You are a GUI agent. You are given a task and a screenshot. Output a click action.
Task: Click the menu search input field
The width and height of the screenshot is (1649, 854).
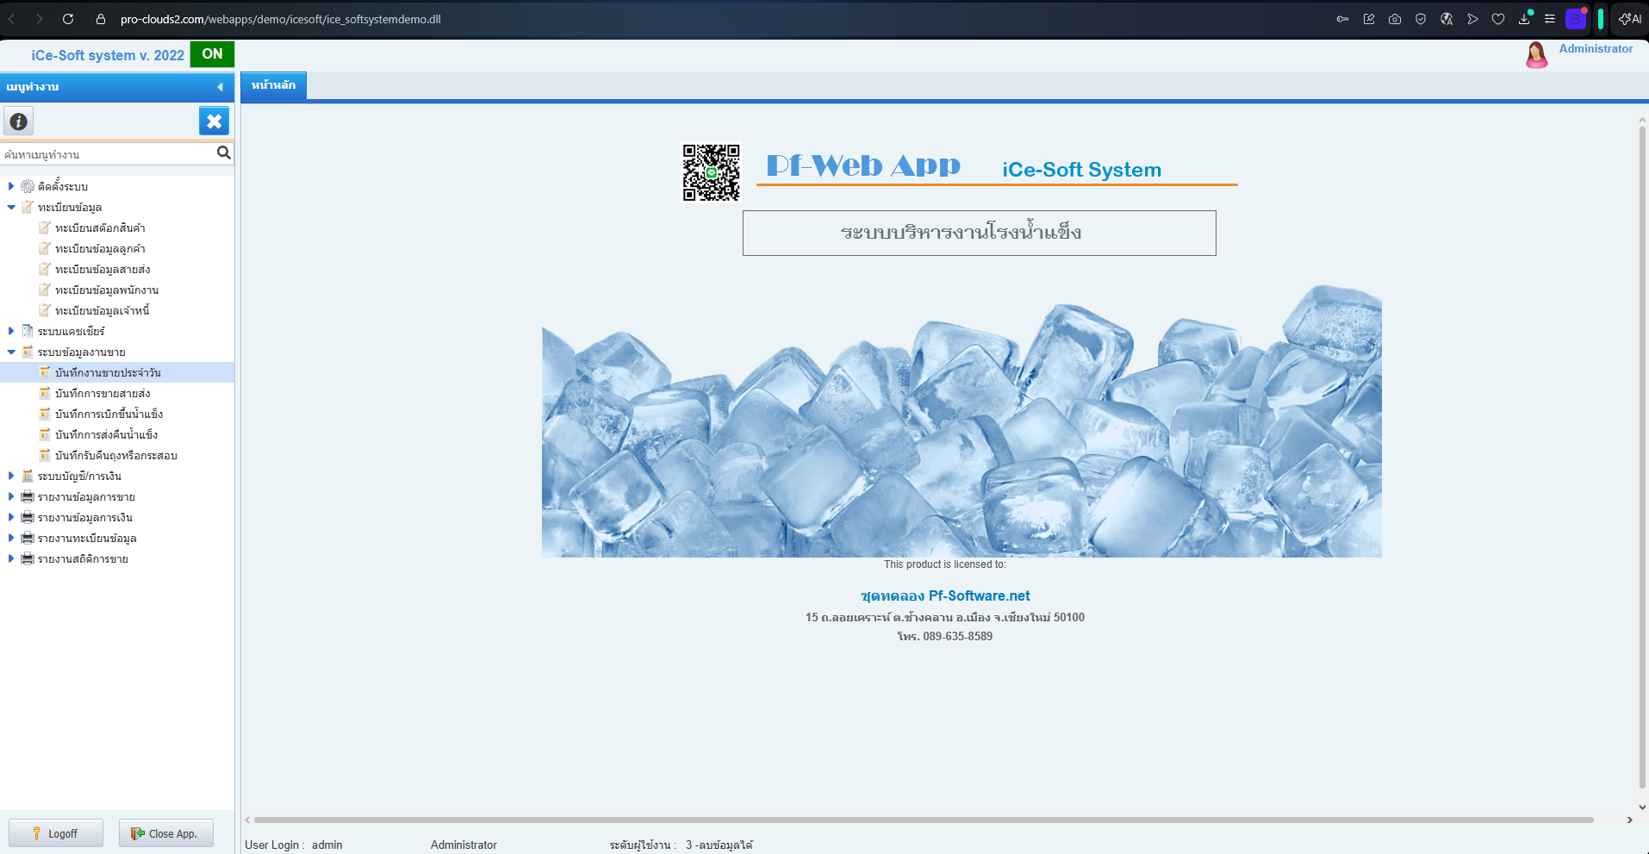pos(108,154)
